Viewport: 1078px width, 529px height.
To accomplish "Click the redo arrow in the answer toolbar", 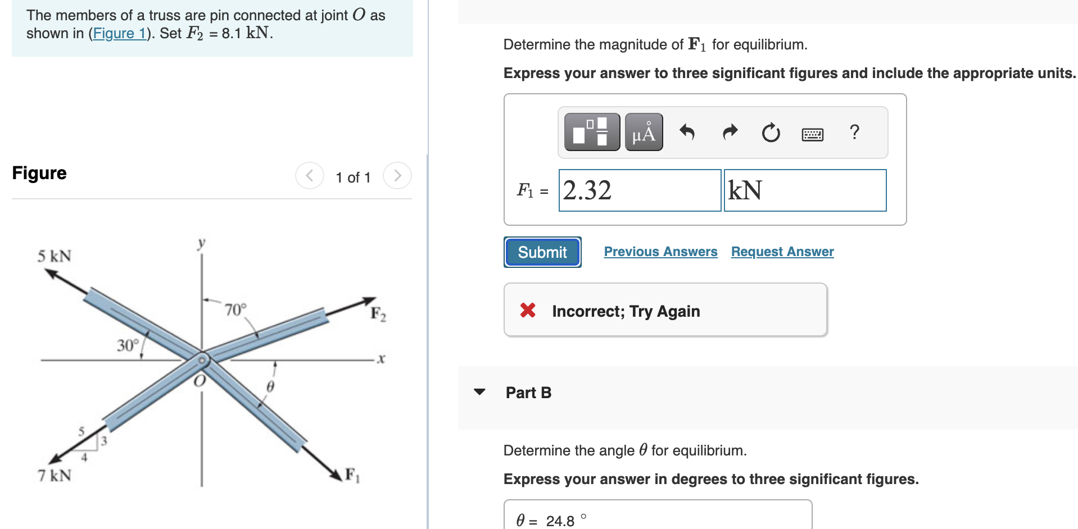I will point(729,131).
